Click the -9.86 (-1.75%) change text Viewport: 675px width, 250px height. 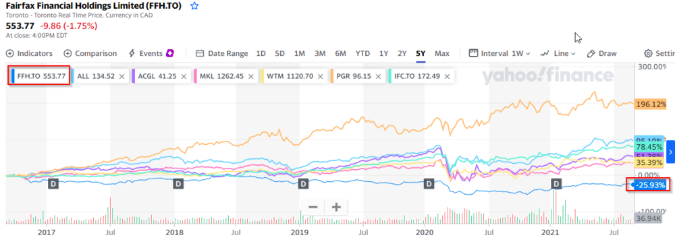pyautogui.click(x=68, y=26)
